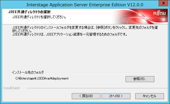
Task: Click the Interstage word in window title
Action: [x=37, y=5]
